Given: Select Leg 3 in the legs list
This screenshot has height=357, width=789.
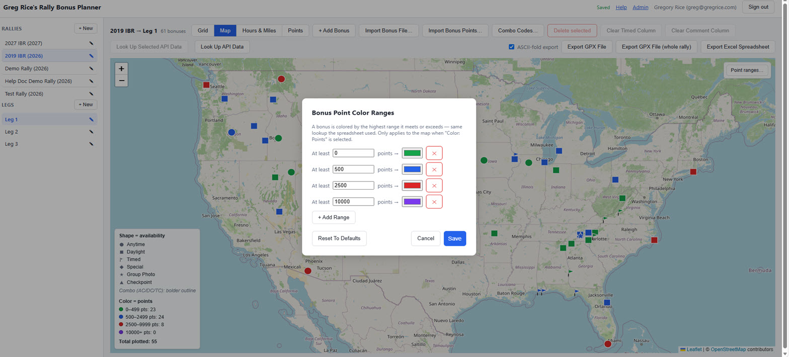Looking at the screenshot, I should point(49,144).
